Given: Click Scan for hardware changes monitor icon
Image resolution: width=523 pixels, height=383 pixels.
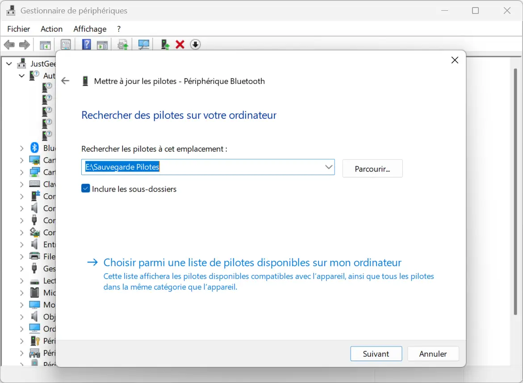Looking at the screenshot, I should [144, 45].
